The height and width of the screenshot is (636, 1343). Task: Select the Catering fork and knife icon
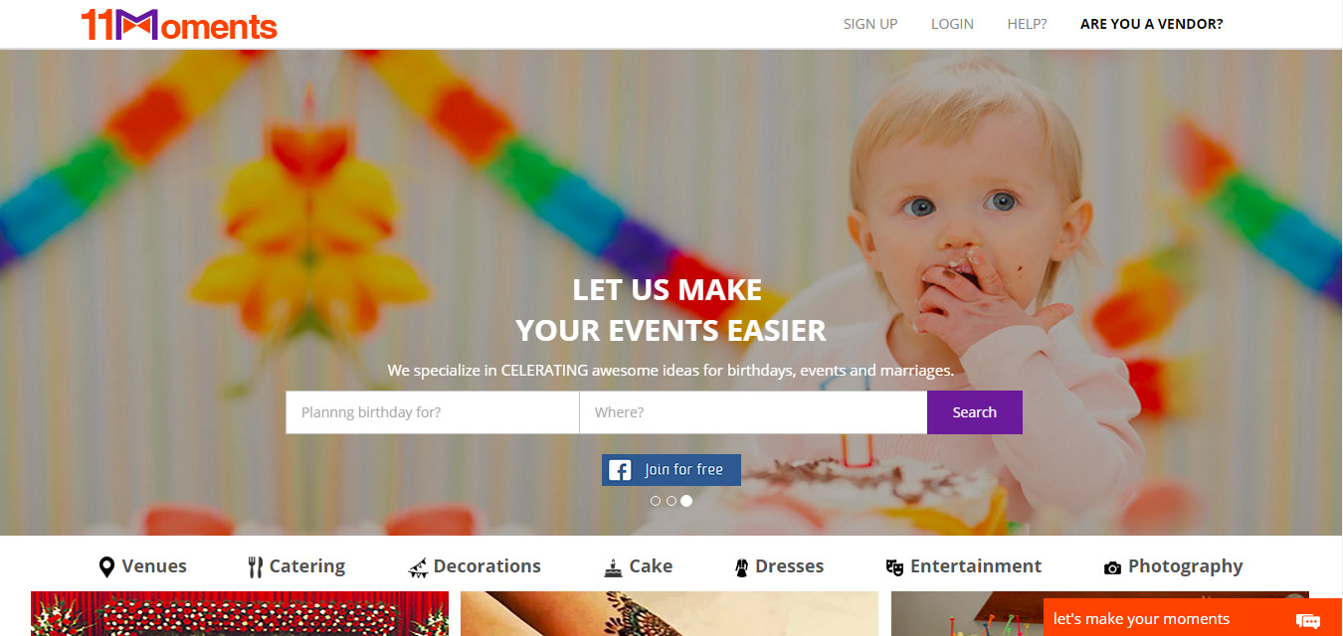click(x=255, y=567)
